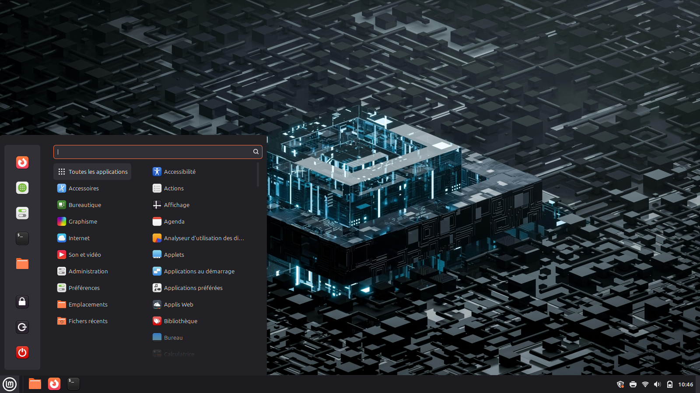The width and height of the screenshot is (700, 393).
Task: Open the Graphisme category
Action: 83,221
